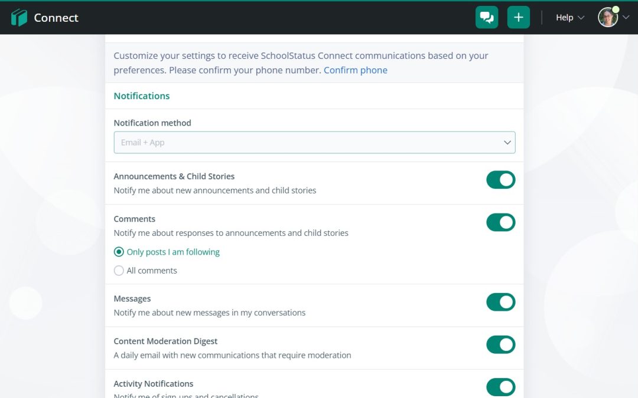Click the Connect logo icon
638x398 pixels.
[x=19, y=18]
